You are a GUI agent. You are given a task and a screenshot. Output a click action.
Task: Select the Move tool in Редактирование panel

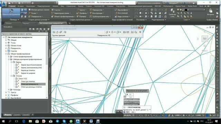coord(152,10)
